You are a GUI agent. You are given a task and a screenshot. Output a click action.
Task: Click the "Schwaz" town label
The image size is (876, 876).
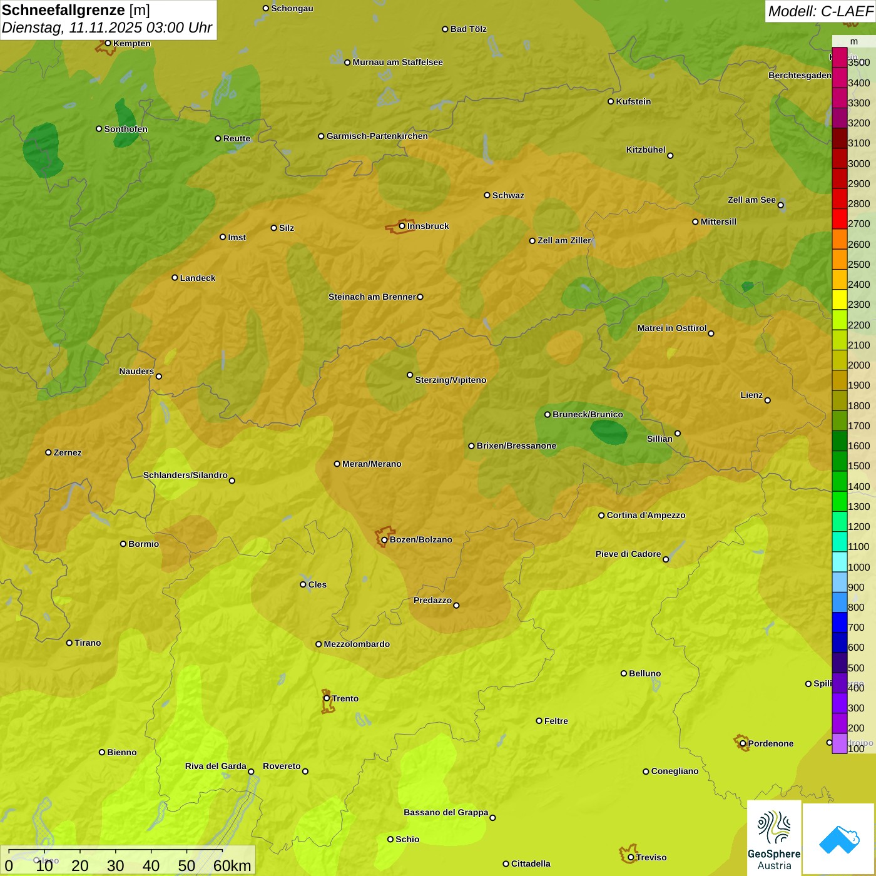click(x=508, y=195)
